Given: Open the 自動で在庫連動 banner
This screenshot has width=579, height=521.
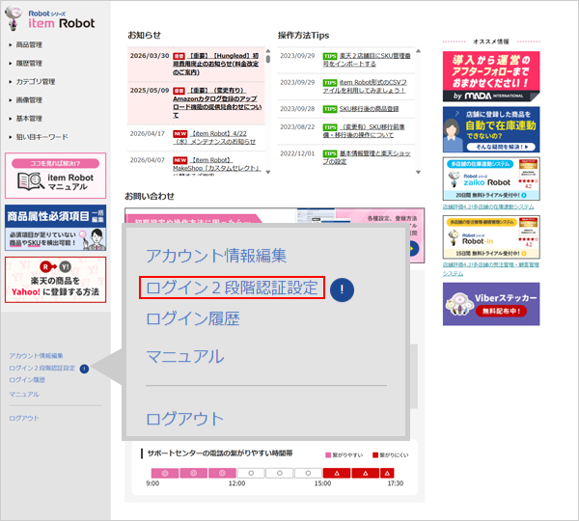Looking at the screenshot, I should click(491, 129).
